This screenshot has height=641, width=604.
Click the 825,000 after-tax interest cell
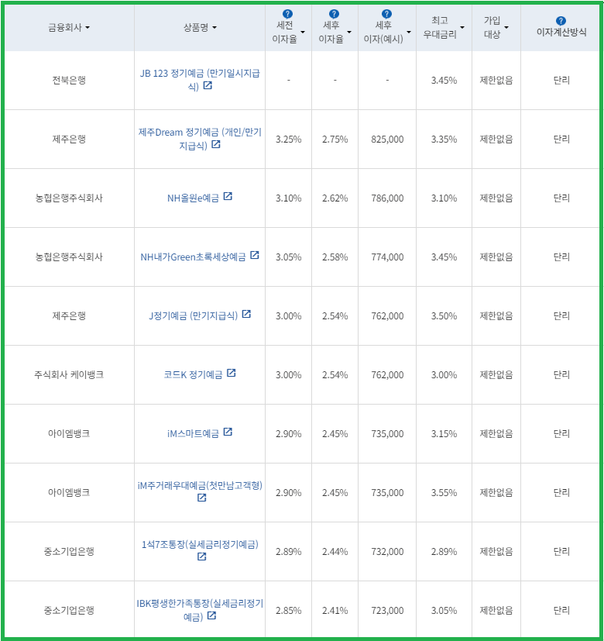[387, 140]
